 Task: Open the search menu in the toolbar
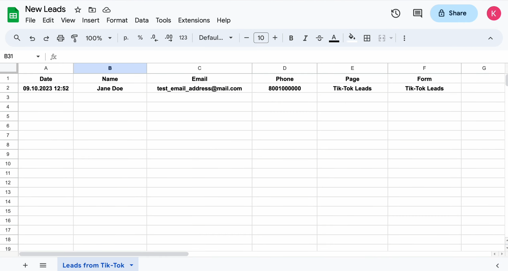coord(17,38)
